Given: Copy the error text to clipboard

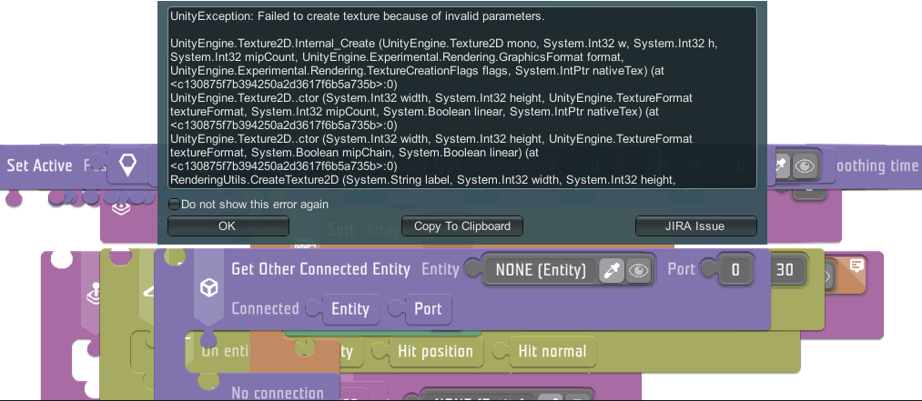Looking at the screenshot, I should 462,226.
